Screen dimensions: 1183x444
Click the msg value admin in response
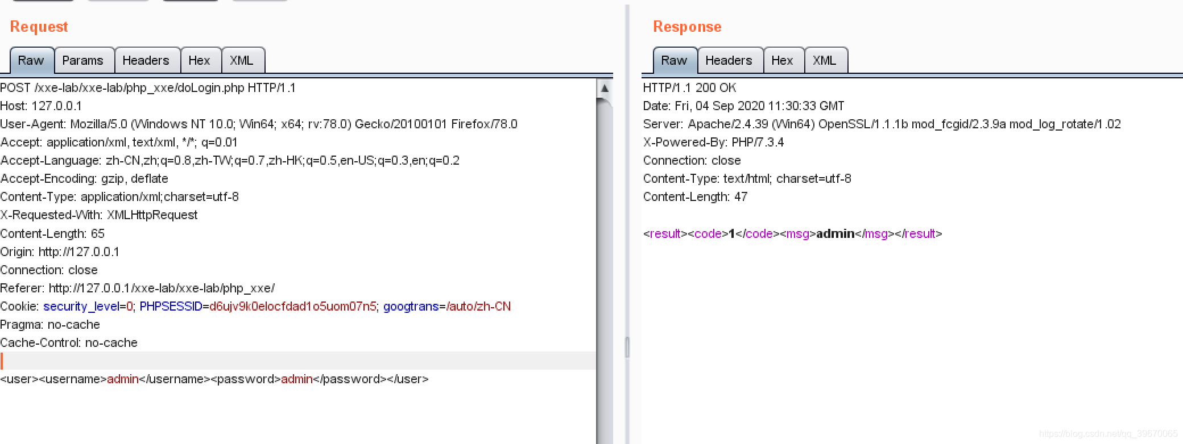(x=835, y=234)
